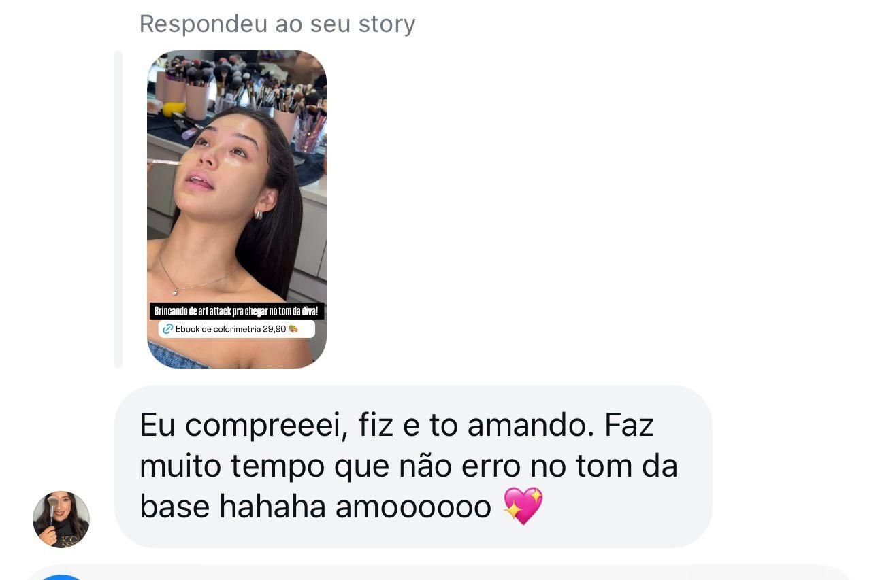
Task: Open the "Ebook de colorimetria 29,90" link sticker
Action: coord(237,329)
